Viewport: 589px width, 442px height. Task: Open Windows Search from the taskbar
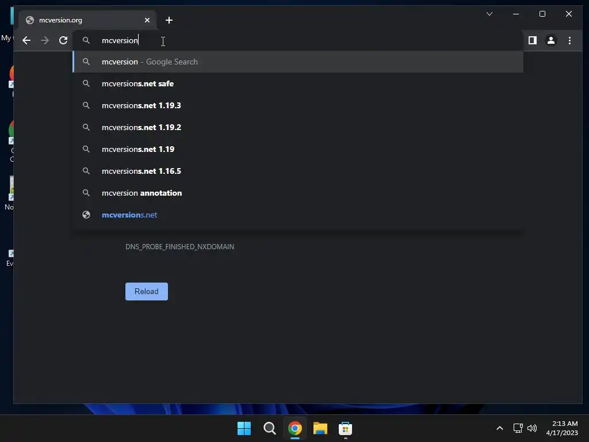(269, 428)
